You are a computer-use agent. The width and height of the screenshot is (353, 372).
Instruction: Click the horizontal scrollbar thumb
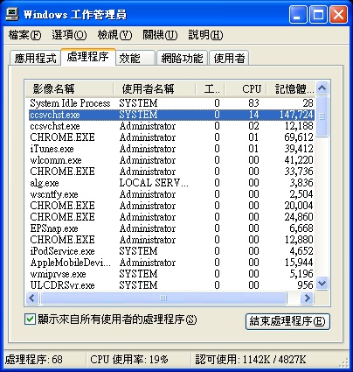click(x=163, y=298)
